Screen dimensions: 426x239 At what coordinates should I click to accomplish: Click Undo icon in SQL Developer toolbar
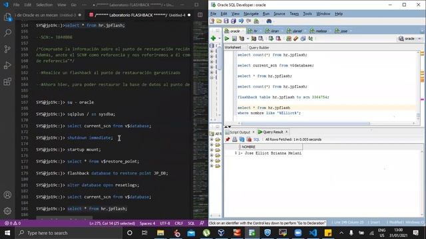point(241,21)
